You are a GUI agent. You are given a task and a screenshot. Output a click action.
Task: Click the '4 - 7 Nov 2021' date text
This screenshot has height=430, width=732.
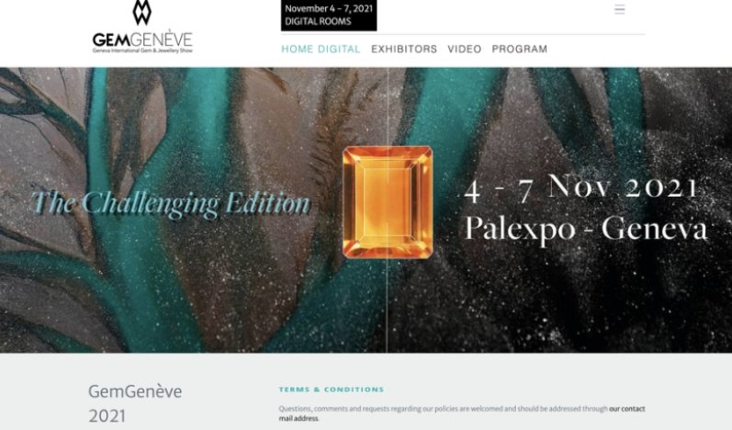pos(581,189)
